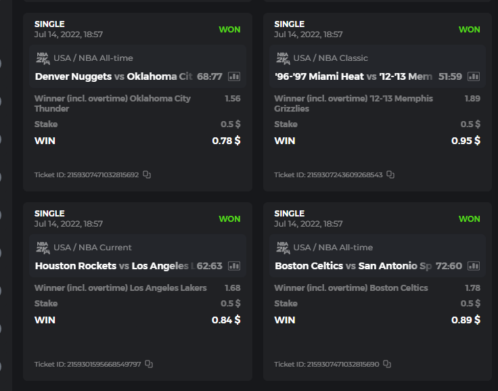The height and width of the screenshot is (391, 498).
Task: Click NBA 2K logo in Denver Nuggets ticket
Action: coord(43,58)
